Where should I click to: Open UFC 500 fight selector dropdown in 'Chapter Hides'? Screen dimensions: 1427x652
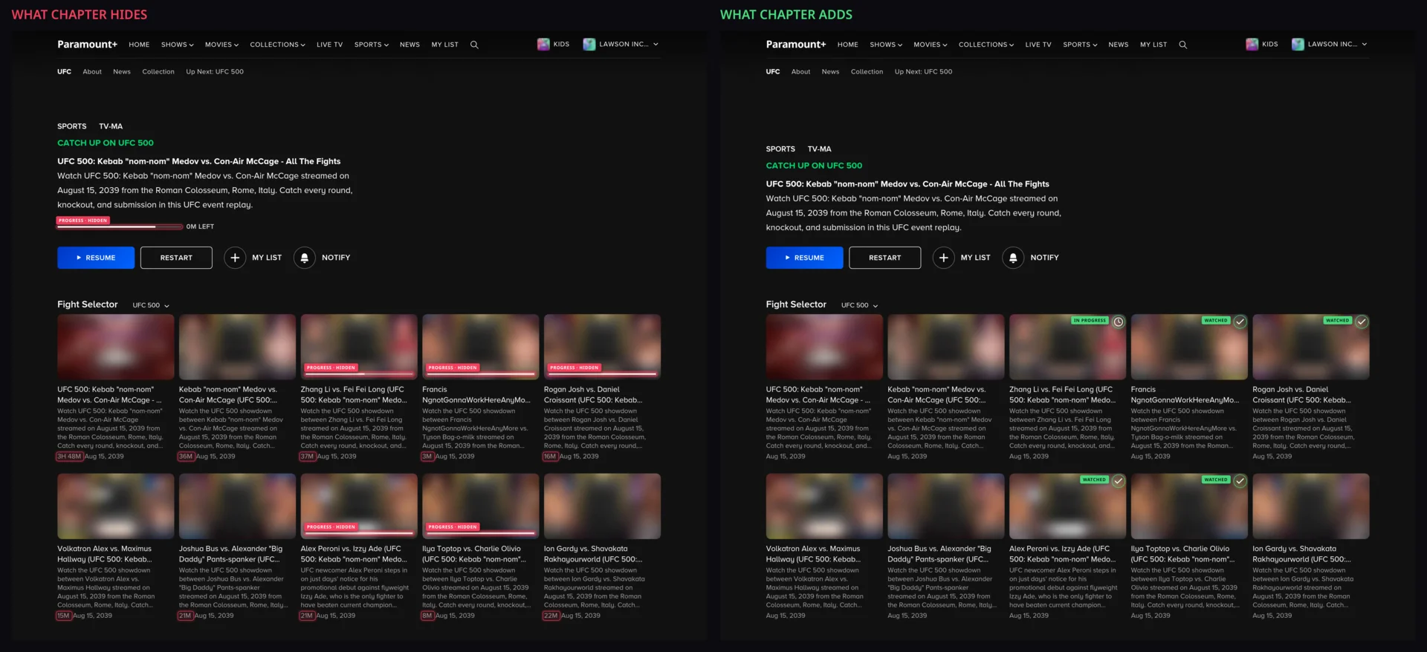151,305
